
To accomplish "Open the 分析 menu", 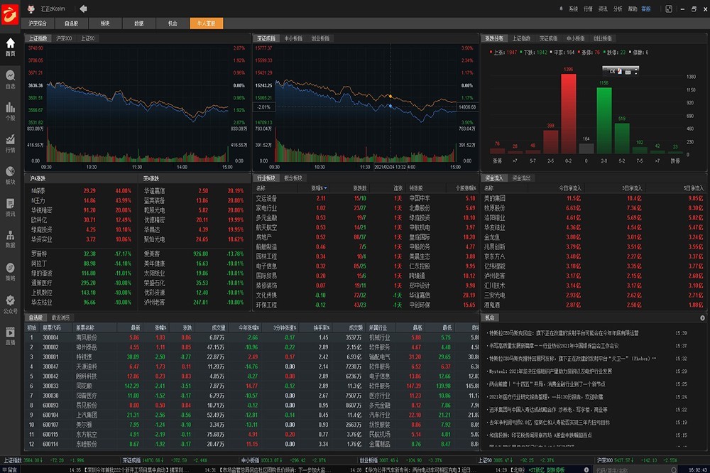I will click(618, 9).
